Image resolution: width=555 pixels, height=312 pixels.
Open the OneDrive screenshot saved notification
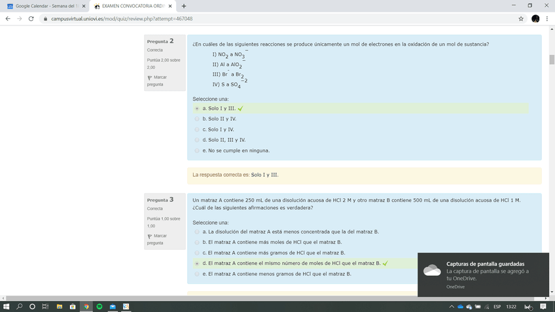[483, 275]
